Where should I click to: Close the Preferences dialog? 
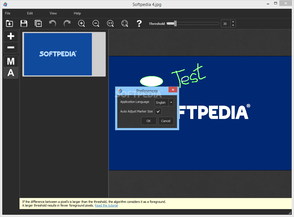(x=173, y=90)
